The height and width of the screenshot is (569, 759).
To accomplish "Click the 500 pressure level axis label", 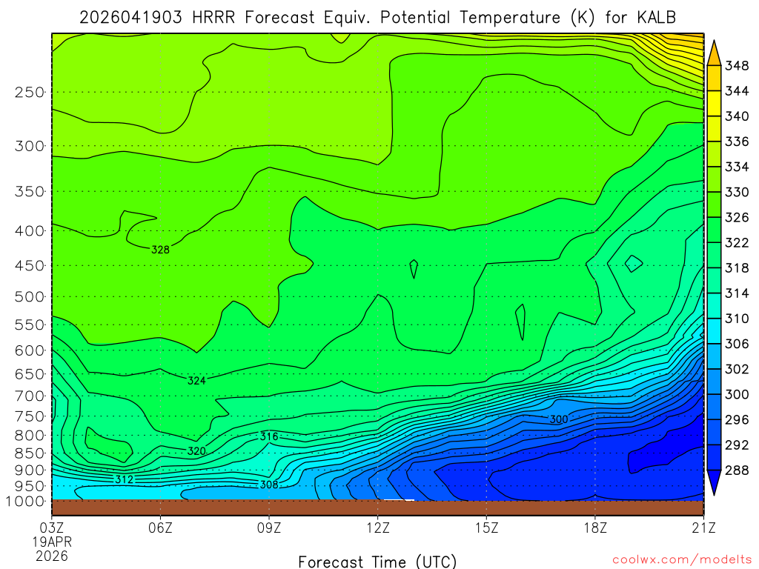I will (30, 296).
